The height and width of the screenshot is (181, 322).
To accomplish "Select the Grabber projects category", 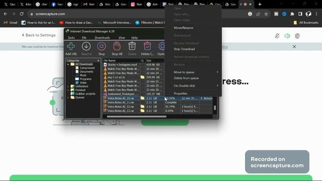I will click(x=85, y=94).
